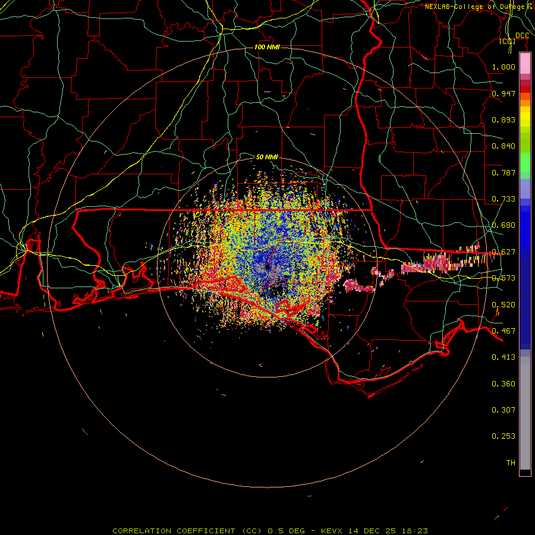Click the 0.360 scale value
Screen dimensions: 535x535
[x=503, y=384]
